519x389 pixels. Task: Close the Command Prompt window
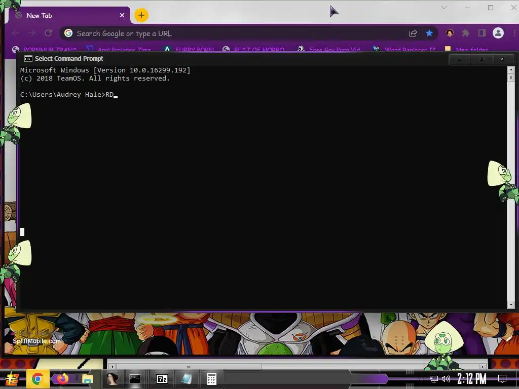502,59
